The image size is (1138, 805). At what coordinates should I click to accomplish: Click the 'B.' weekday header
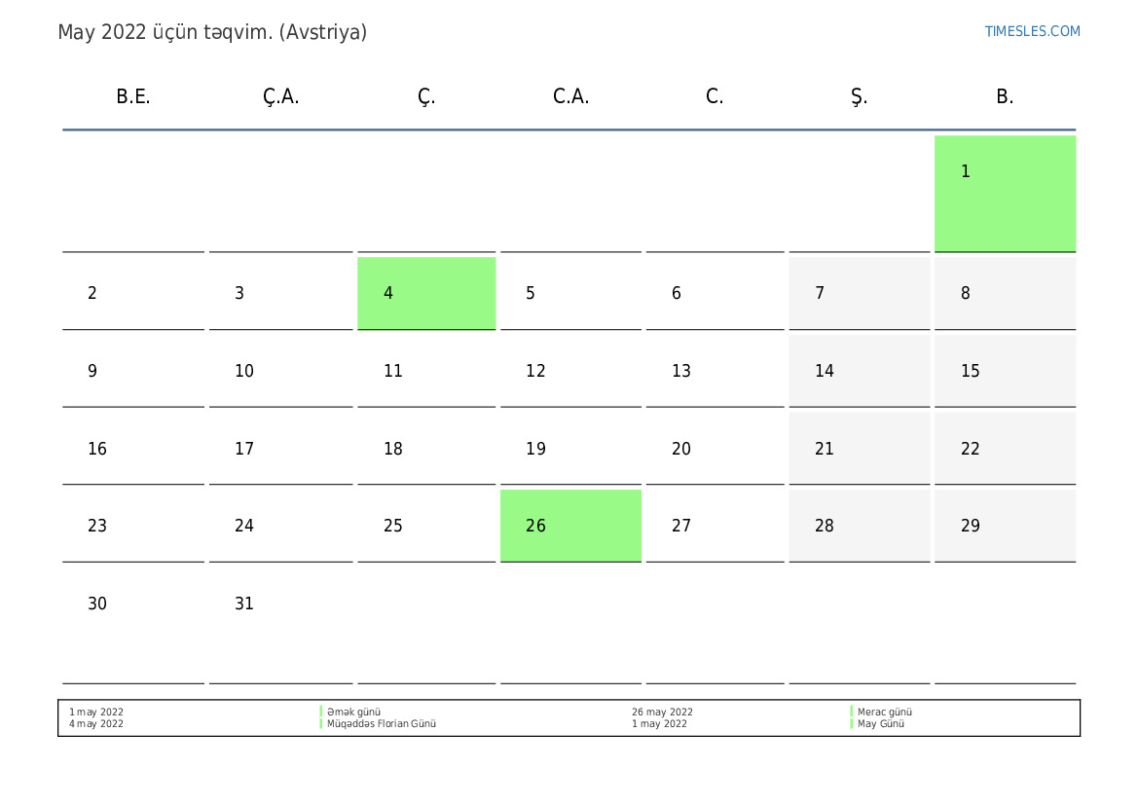[x=1005, y=96]
